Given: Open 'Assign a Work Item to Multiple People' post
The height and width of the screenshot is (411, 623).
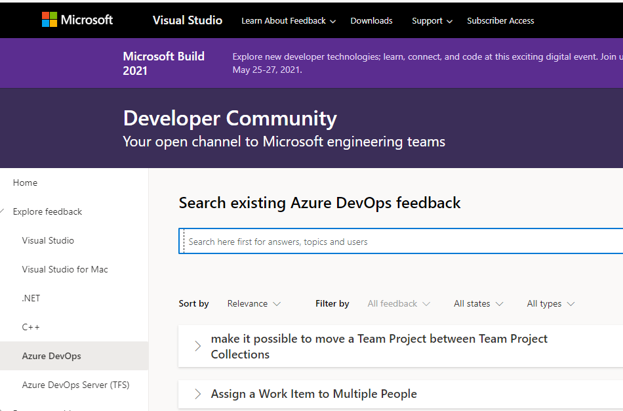Looking at the screenshot, I should pyautogui.click(x=314, y=394).
